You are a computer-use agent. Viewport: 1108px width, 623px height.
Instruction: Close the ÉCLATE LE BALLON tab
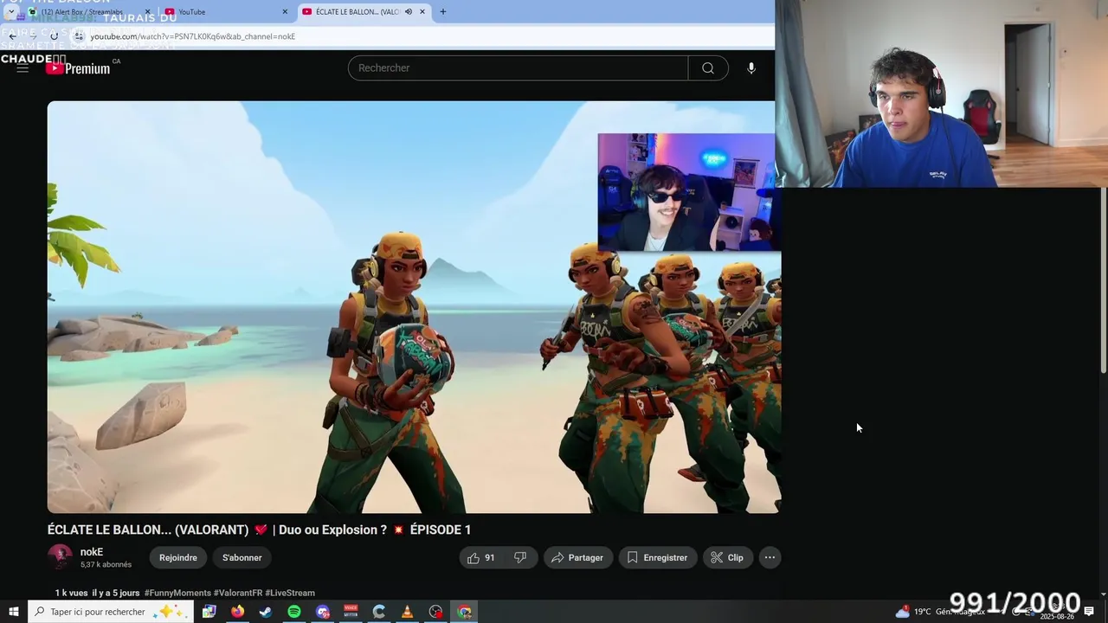tap(422, 12)
